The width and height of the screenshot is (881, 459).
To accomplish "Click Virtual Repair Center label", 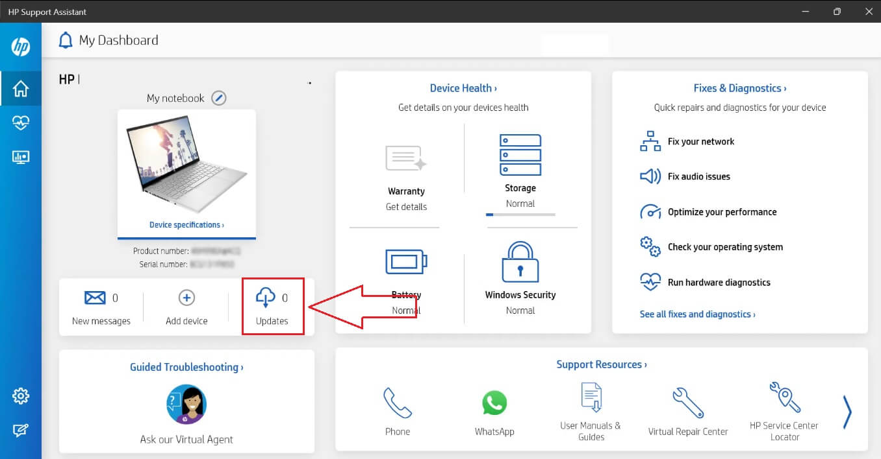I will 688,432.
